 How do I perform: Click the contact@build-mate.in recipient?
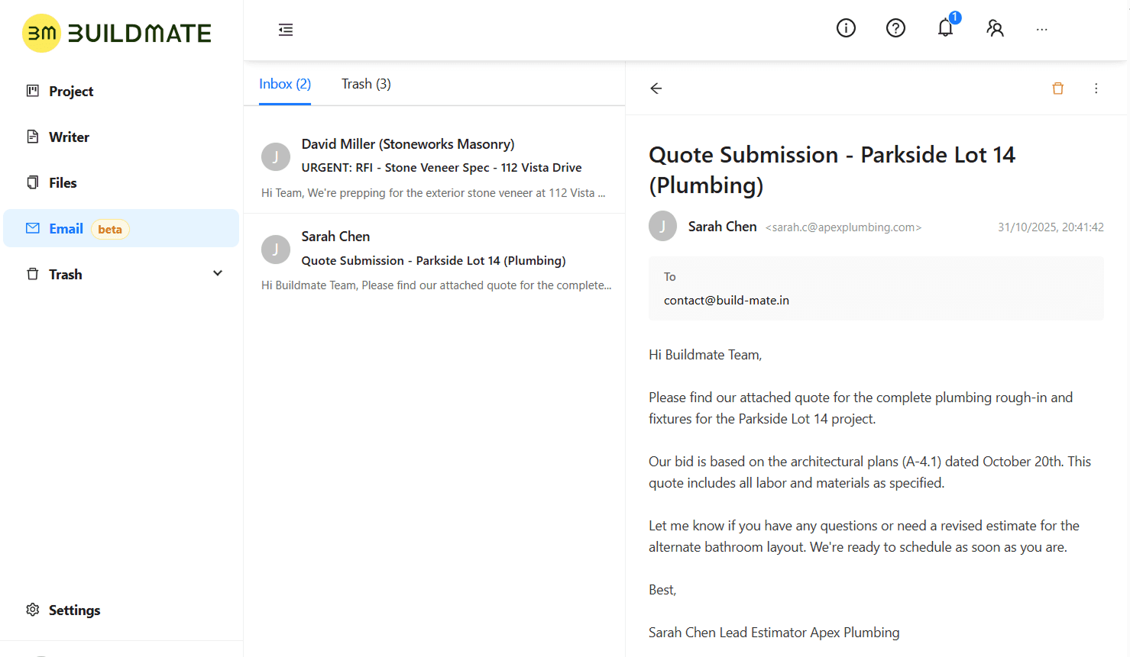(x=727, y=301)
